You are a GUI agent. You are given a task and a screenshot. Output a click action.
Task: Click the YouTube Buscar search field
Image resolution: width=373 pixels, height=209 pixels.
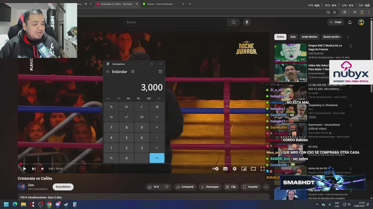[x=176, y=22]
